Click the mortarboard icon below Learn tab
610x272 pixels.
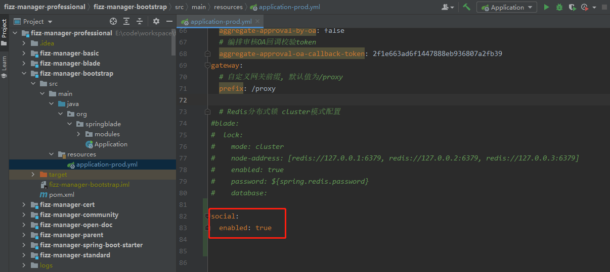4,76
